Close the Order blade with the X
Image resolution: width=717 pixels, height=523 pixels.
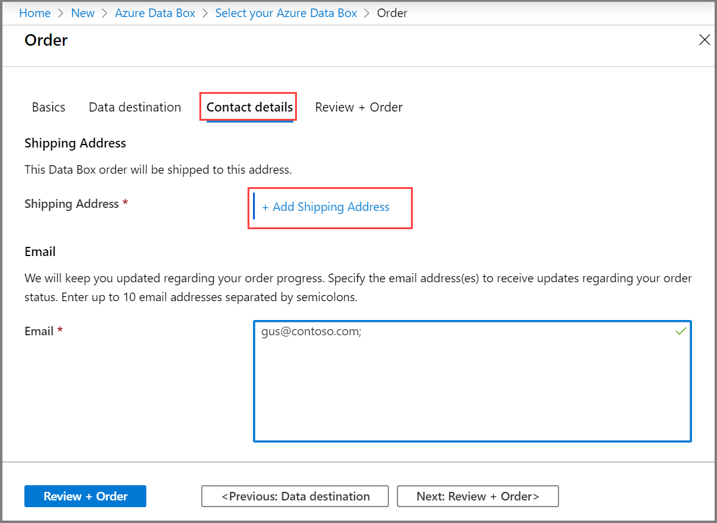coord(704,40)
